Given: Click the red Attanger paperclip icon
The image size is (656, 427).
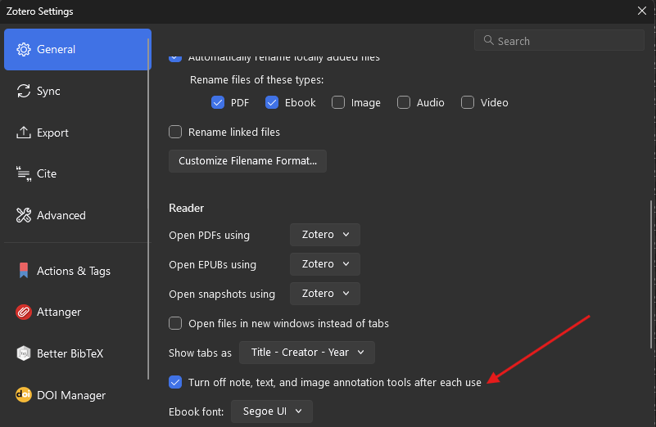Looking at the screenshot, I should point(24,312).
